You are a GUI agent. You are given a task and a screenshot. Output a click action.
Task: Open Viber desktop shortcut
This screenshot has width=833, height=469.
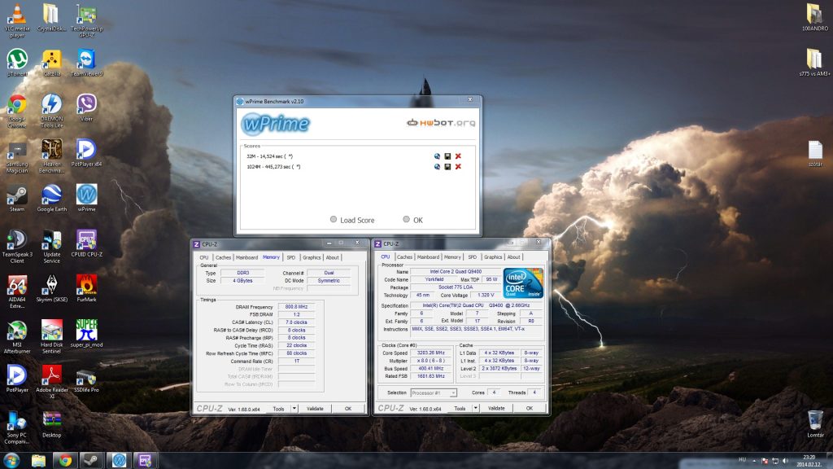pyautogui.click(x=86, y=108)
